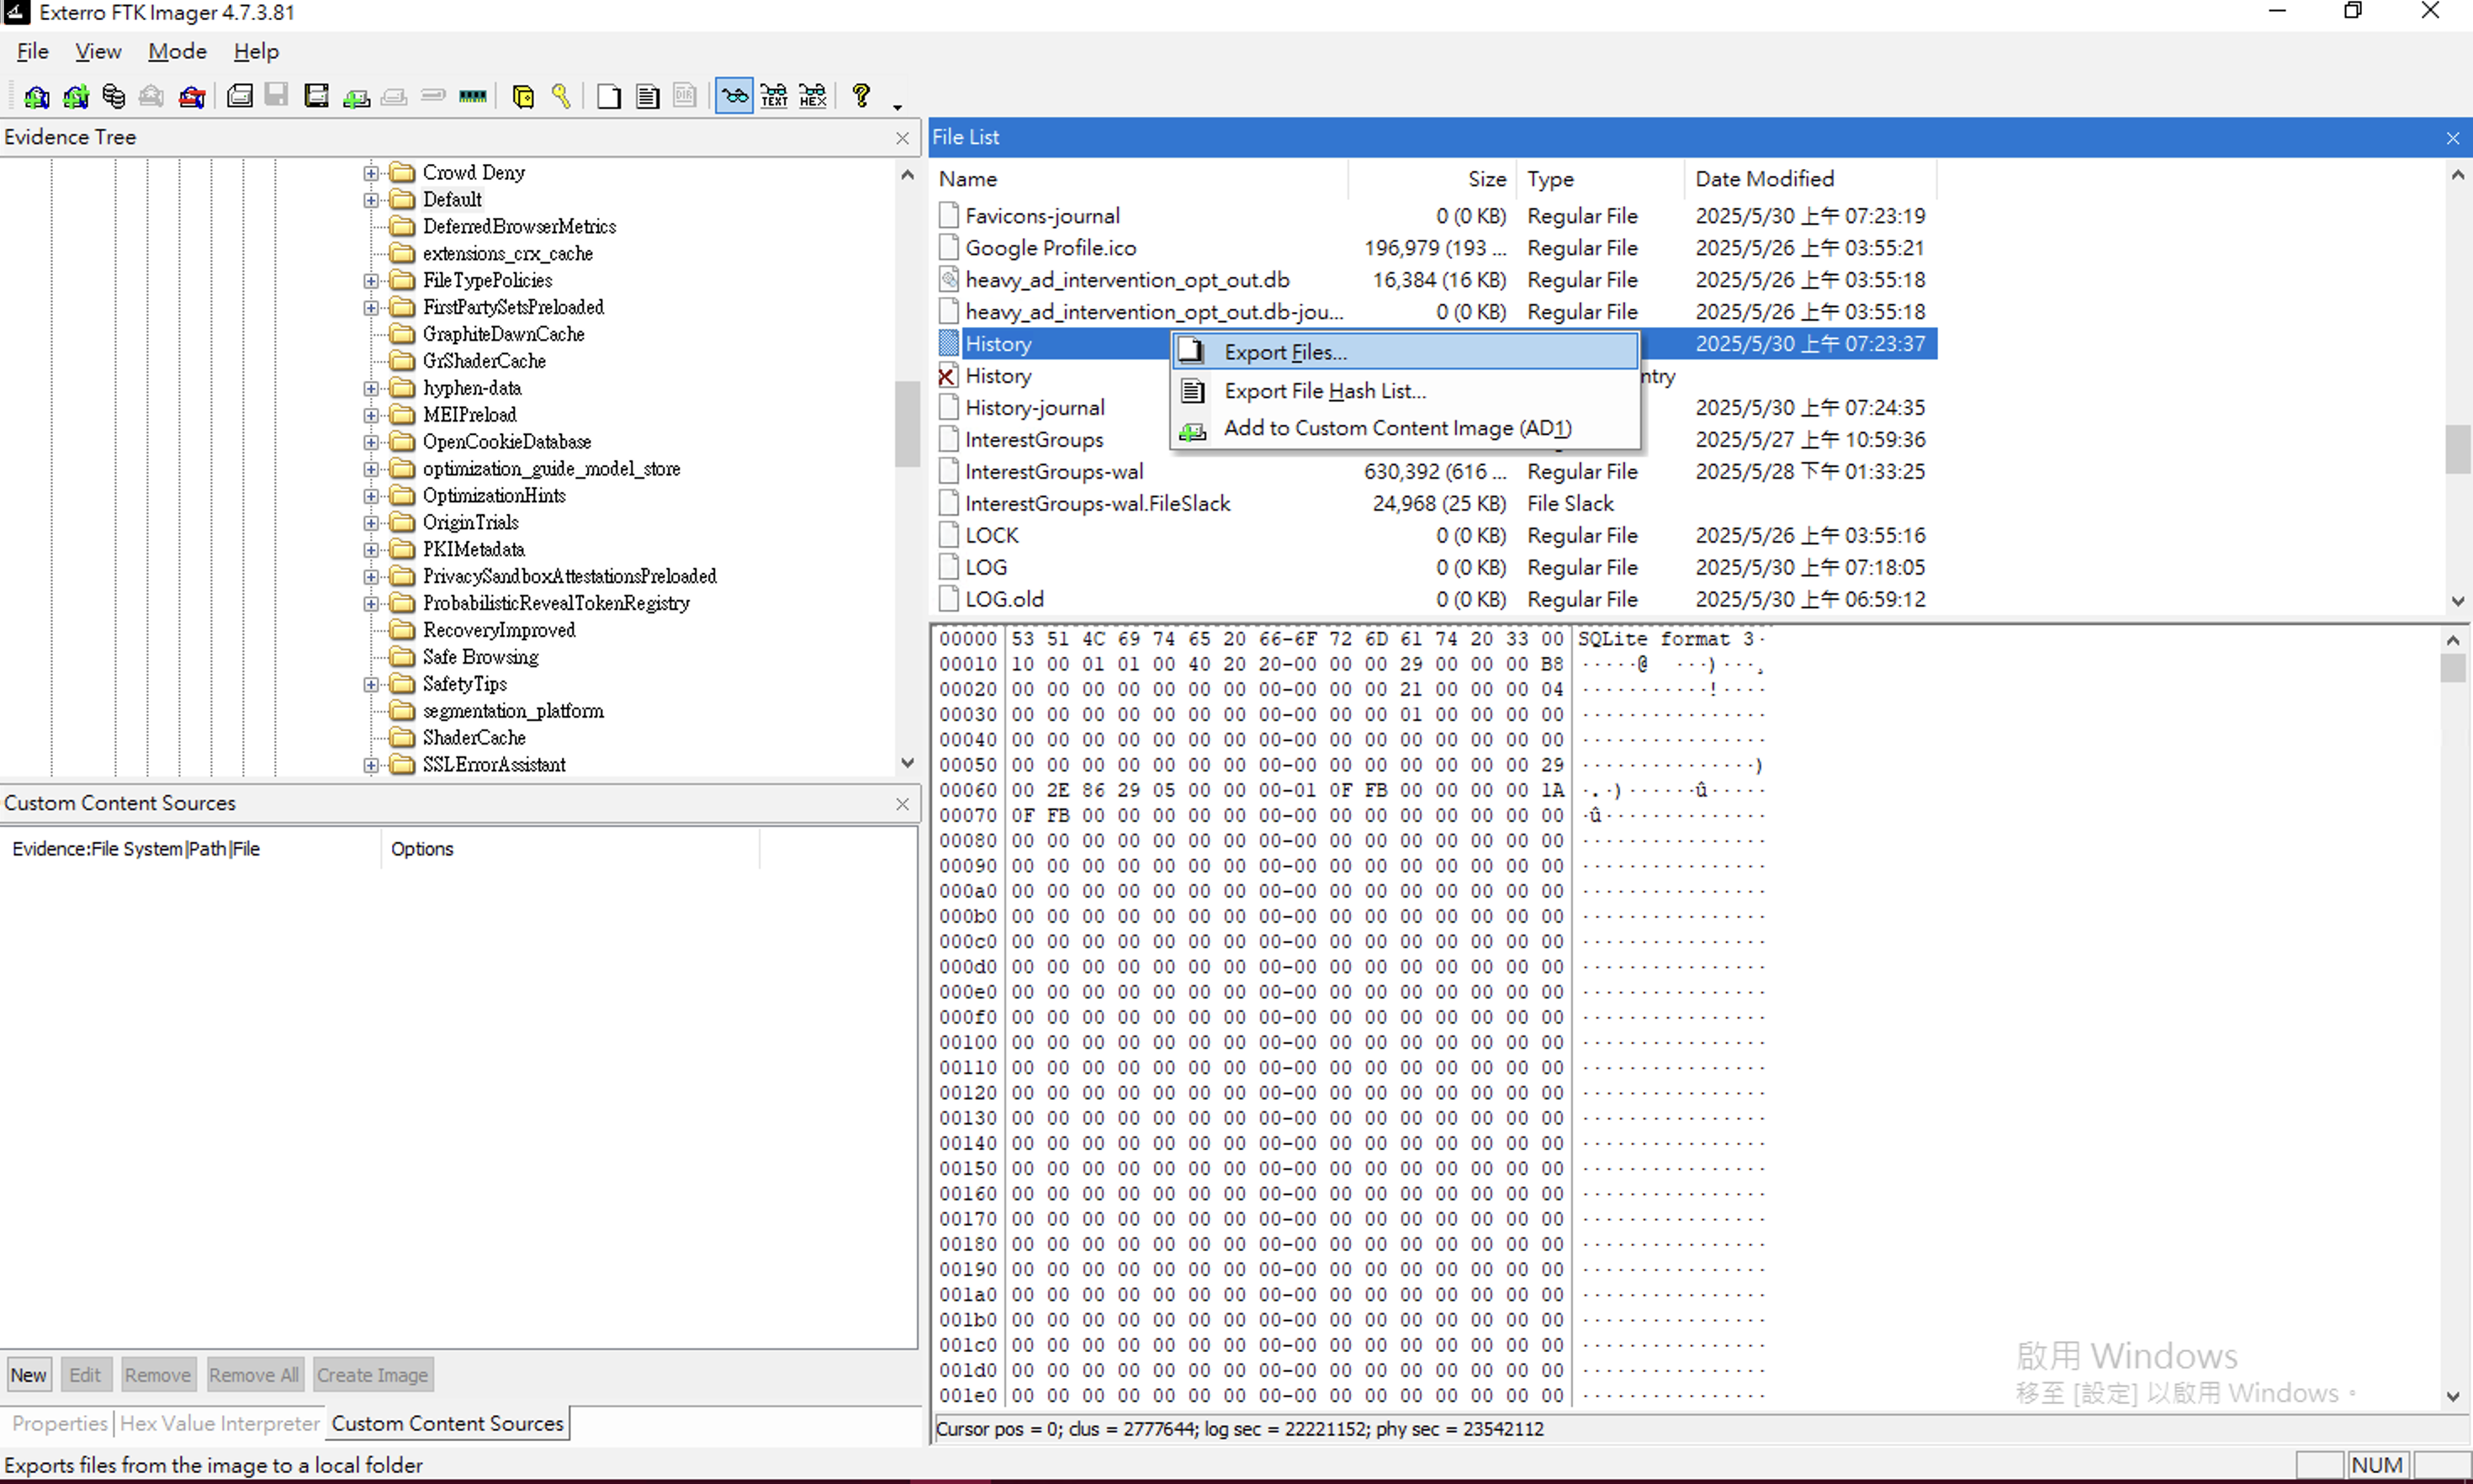The image size is (2473, 1484).
Task: Toggle the HEX view mode
Action: 813,97
